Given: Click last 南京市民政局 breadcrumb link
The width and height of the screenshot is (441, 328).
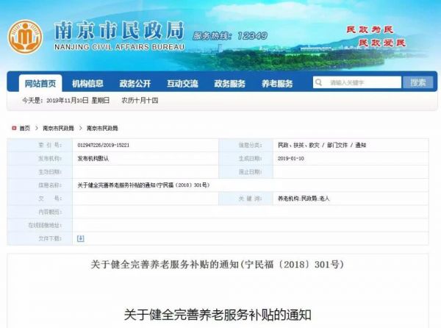Looking at the screenshot, I should [x=103, y=128].
